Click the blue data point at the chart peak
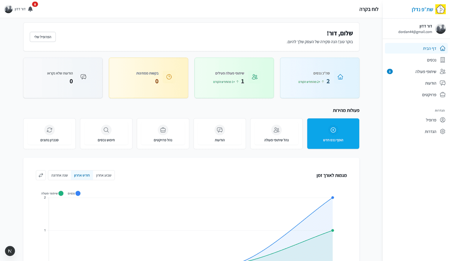 click(x=333, y=198)
